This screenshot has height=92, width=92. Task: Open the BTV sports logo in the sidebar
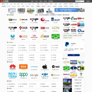pyautogui.click(x=81, y=18)
